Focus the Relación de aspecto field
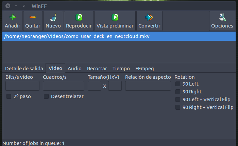Image resolution: width=238 pixels, height=146 pixels. (148, 86)
